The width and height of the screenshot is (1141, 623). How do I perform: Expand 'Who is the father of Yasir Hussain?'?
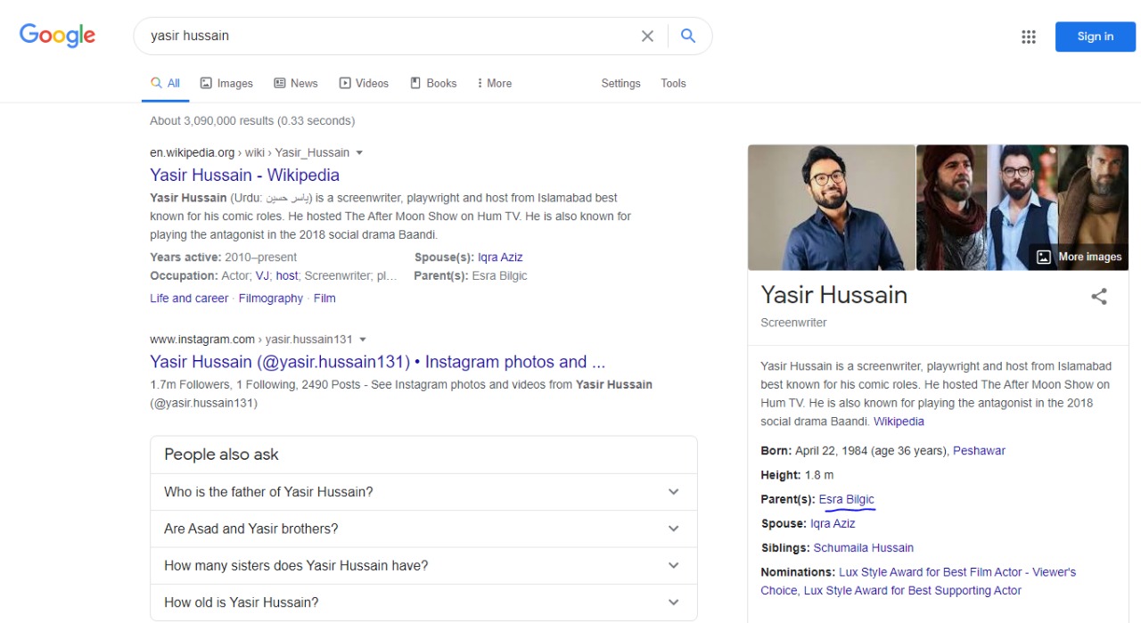423,492
